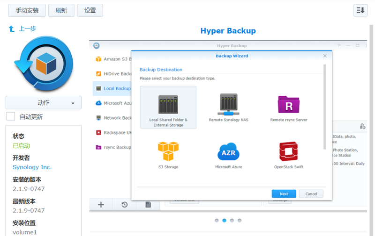Choose the OpenStack Swift icon
The height and width of the screenshot is (236, 375).
[x=288, y=151]
